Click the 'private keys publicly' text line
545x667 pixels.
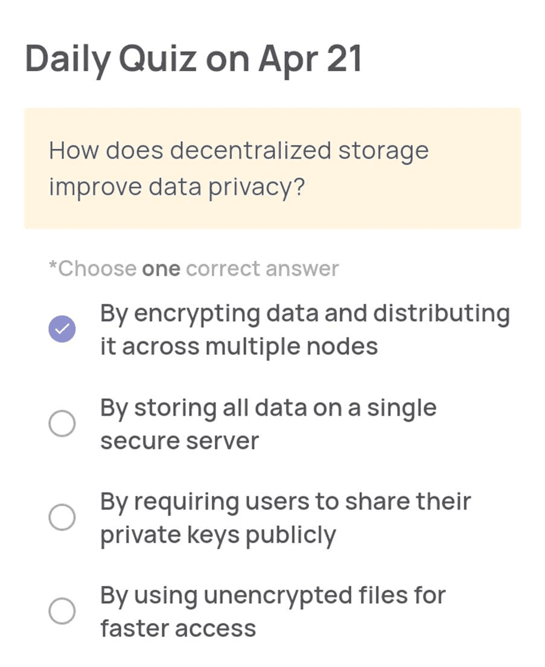tap(218, 536)
